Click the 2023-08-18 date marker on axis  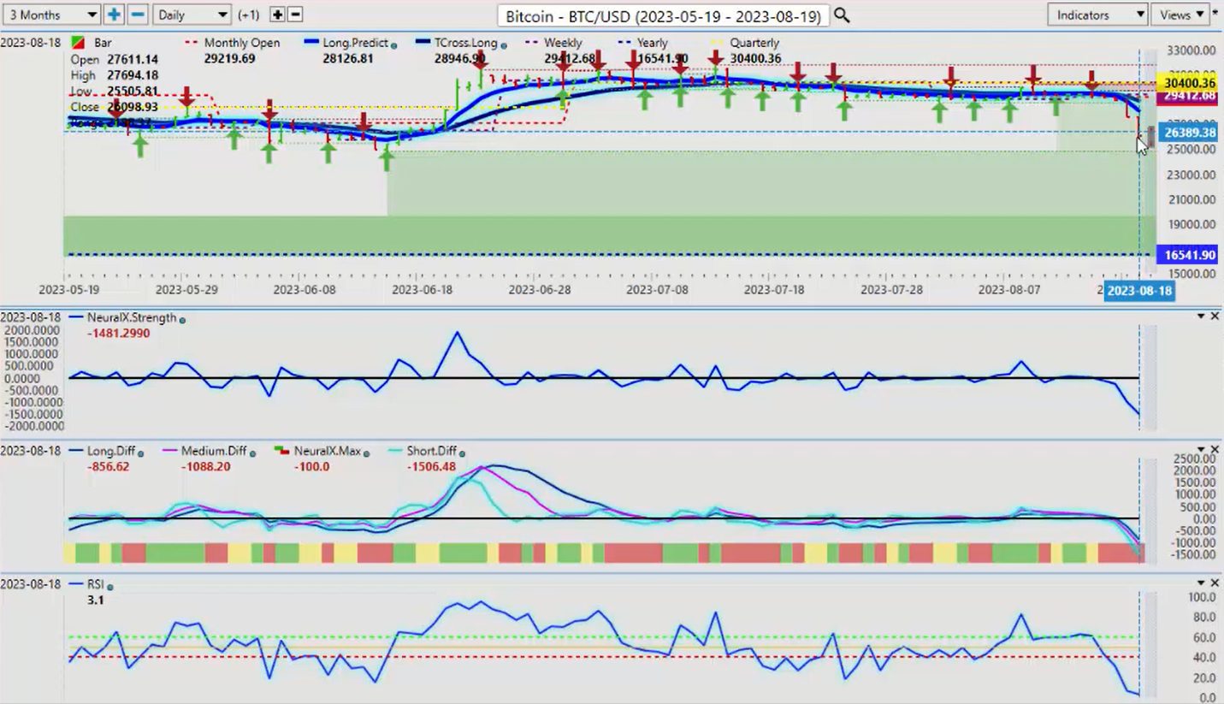click(x=1138, y=291)
